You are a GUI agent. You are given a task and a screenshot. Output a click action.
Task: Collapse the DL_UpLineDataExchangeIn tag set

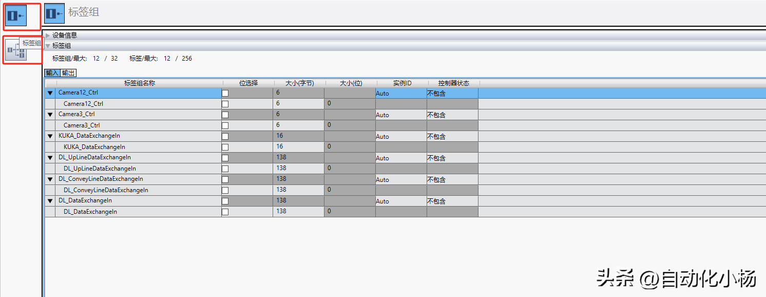point(50,158)
